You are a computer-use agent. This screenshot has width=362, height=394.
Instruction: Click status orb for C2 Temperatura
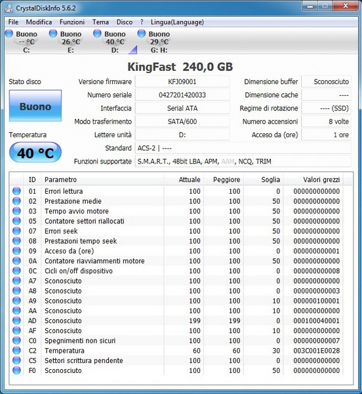[x=16, y=351]
